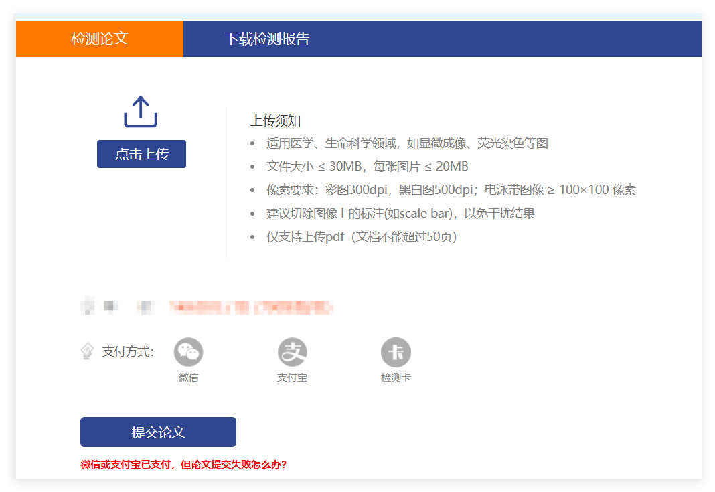Click the 文件大小 ≤ 30MB requirement line

368,167
